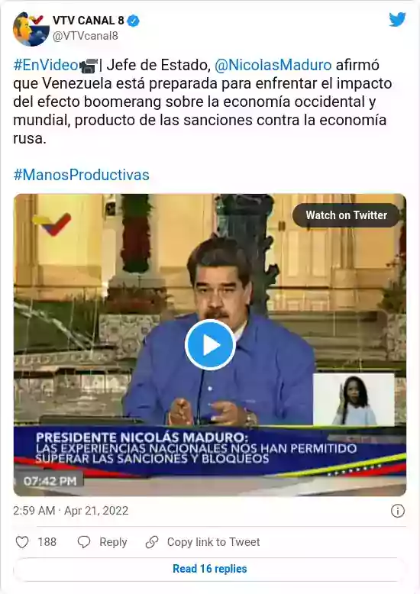Image resolution: width=420 pixels, height=594 pixels.
Task: Open the @NicolasMaduro mention link
Action: pyautogui.click(x=273, y=65)
